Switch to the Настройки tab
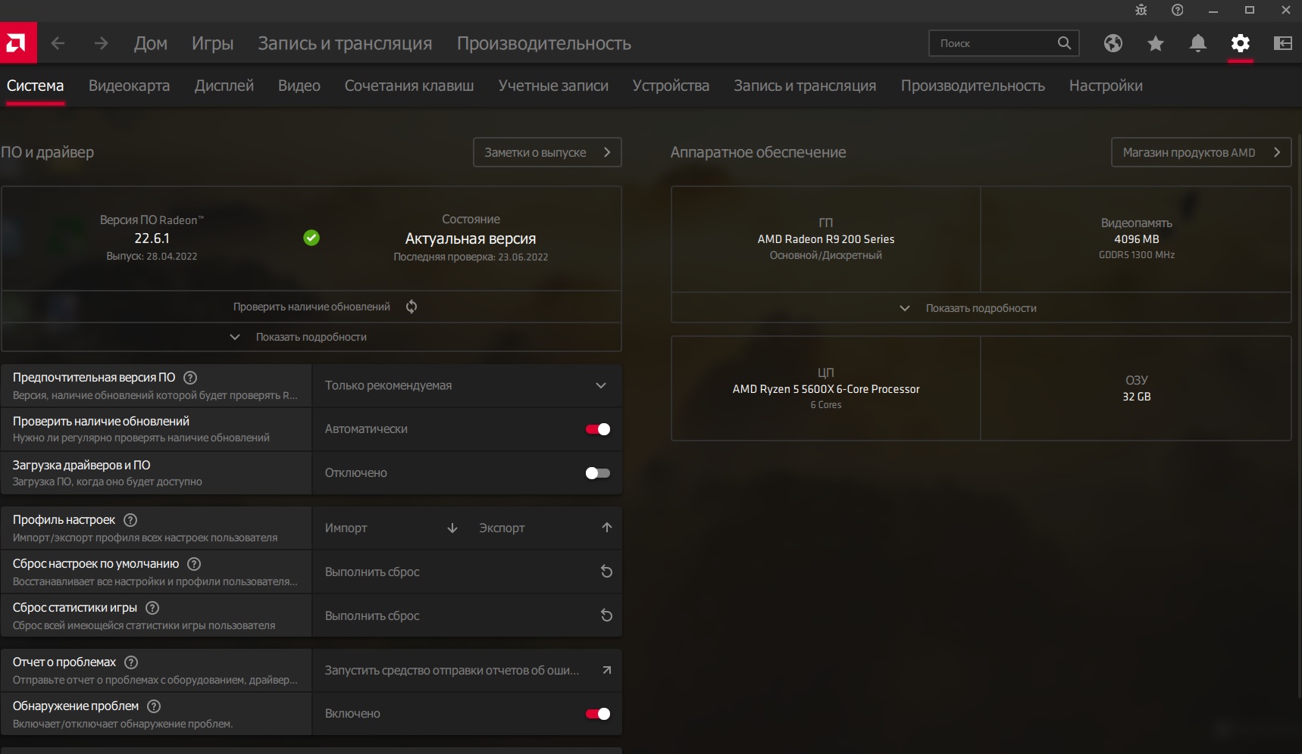Viewport: 1302px width, 754px height. point(1106,86)
